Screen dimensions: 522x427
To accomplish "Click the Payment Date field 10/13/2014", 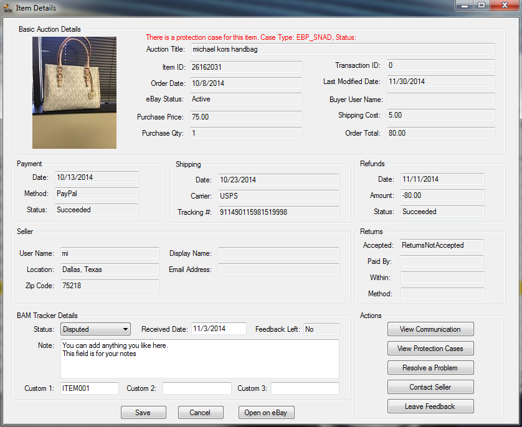I will pos(97,177).
